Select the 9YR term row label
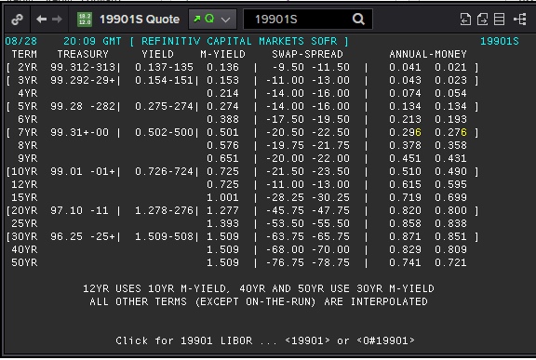 [x=28, y=158]
